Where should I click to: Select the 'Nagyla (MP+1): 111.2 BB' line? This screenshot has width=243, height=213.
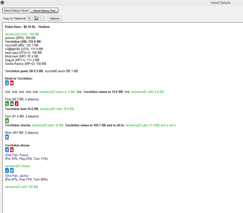tap(22, 60)
